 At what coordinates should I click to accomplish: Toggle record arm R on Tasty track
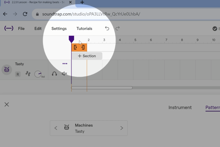(18, 74)
